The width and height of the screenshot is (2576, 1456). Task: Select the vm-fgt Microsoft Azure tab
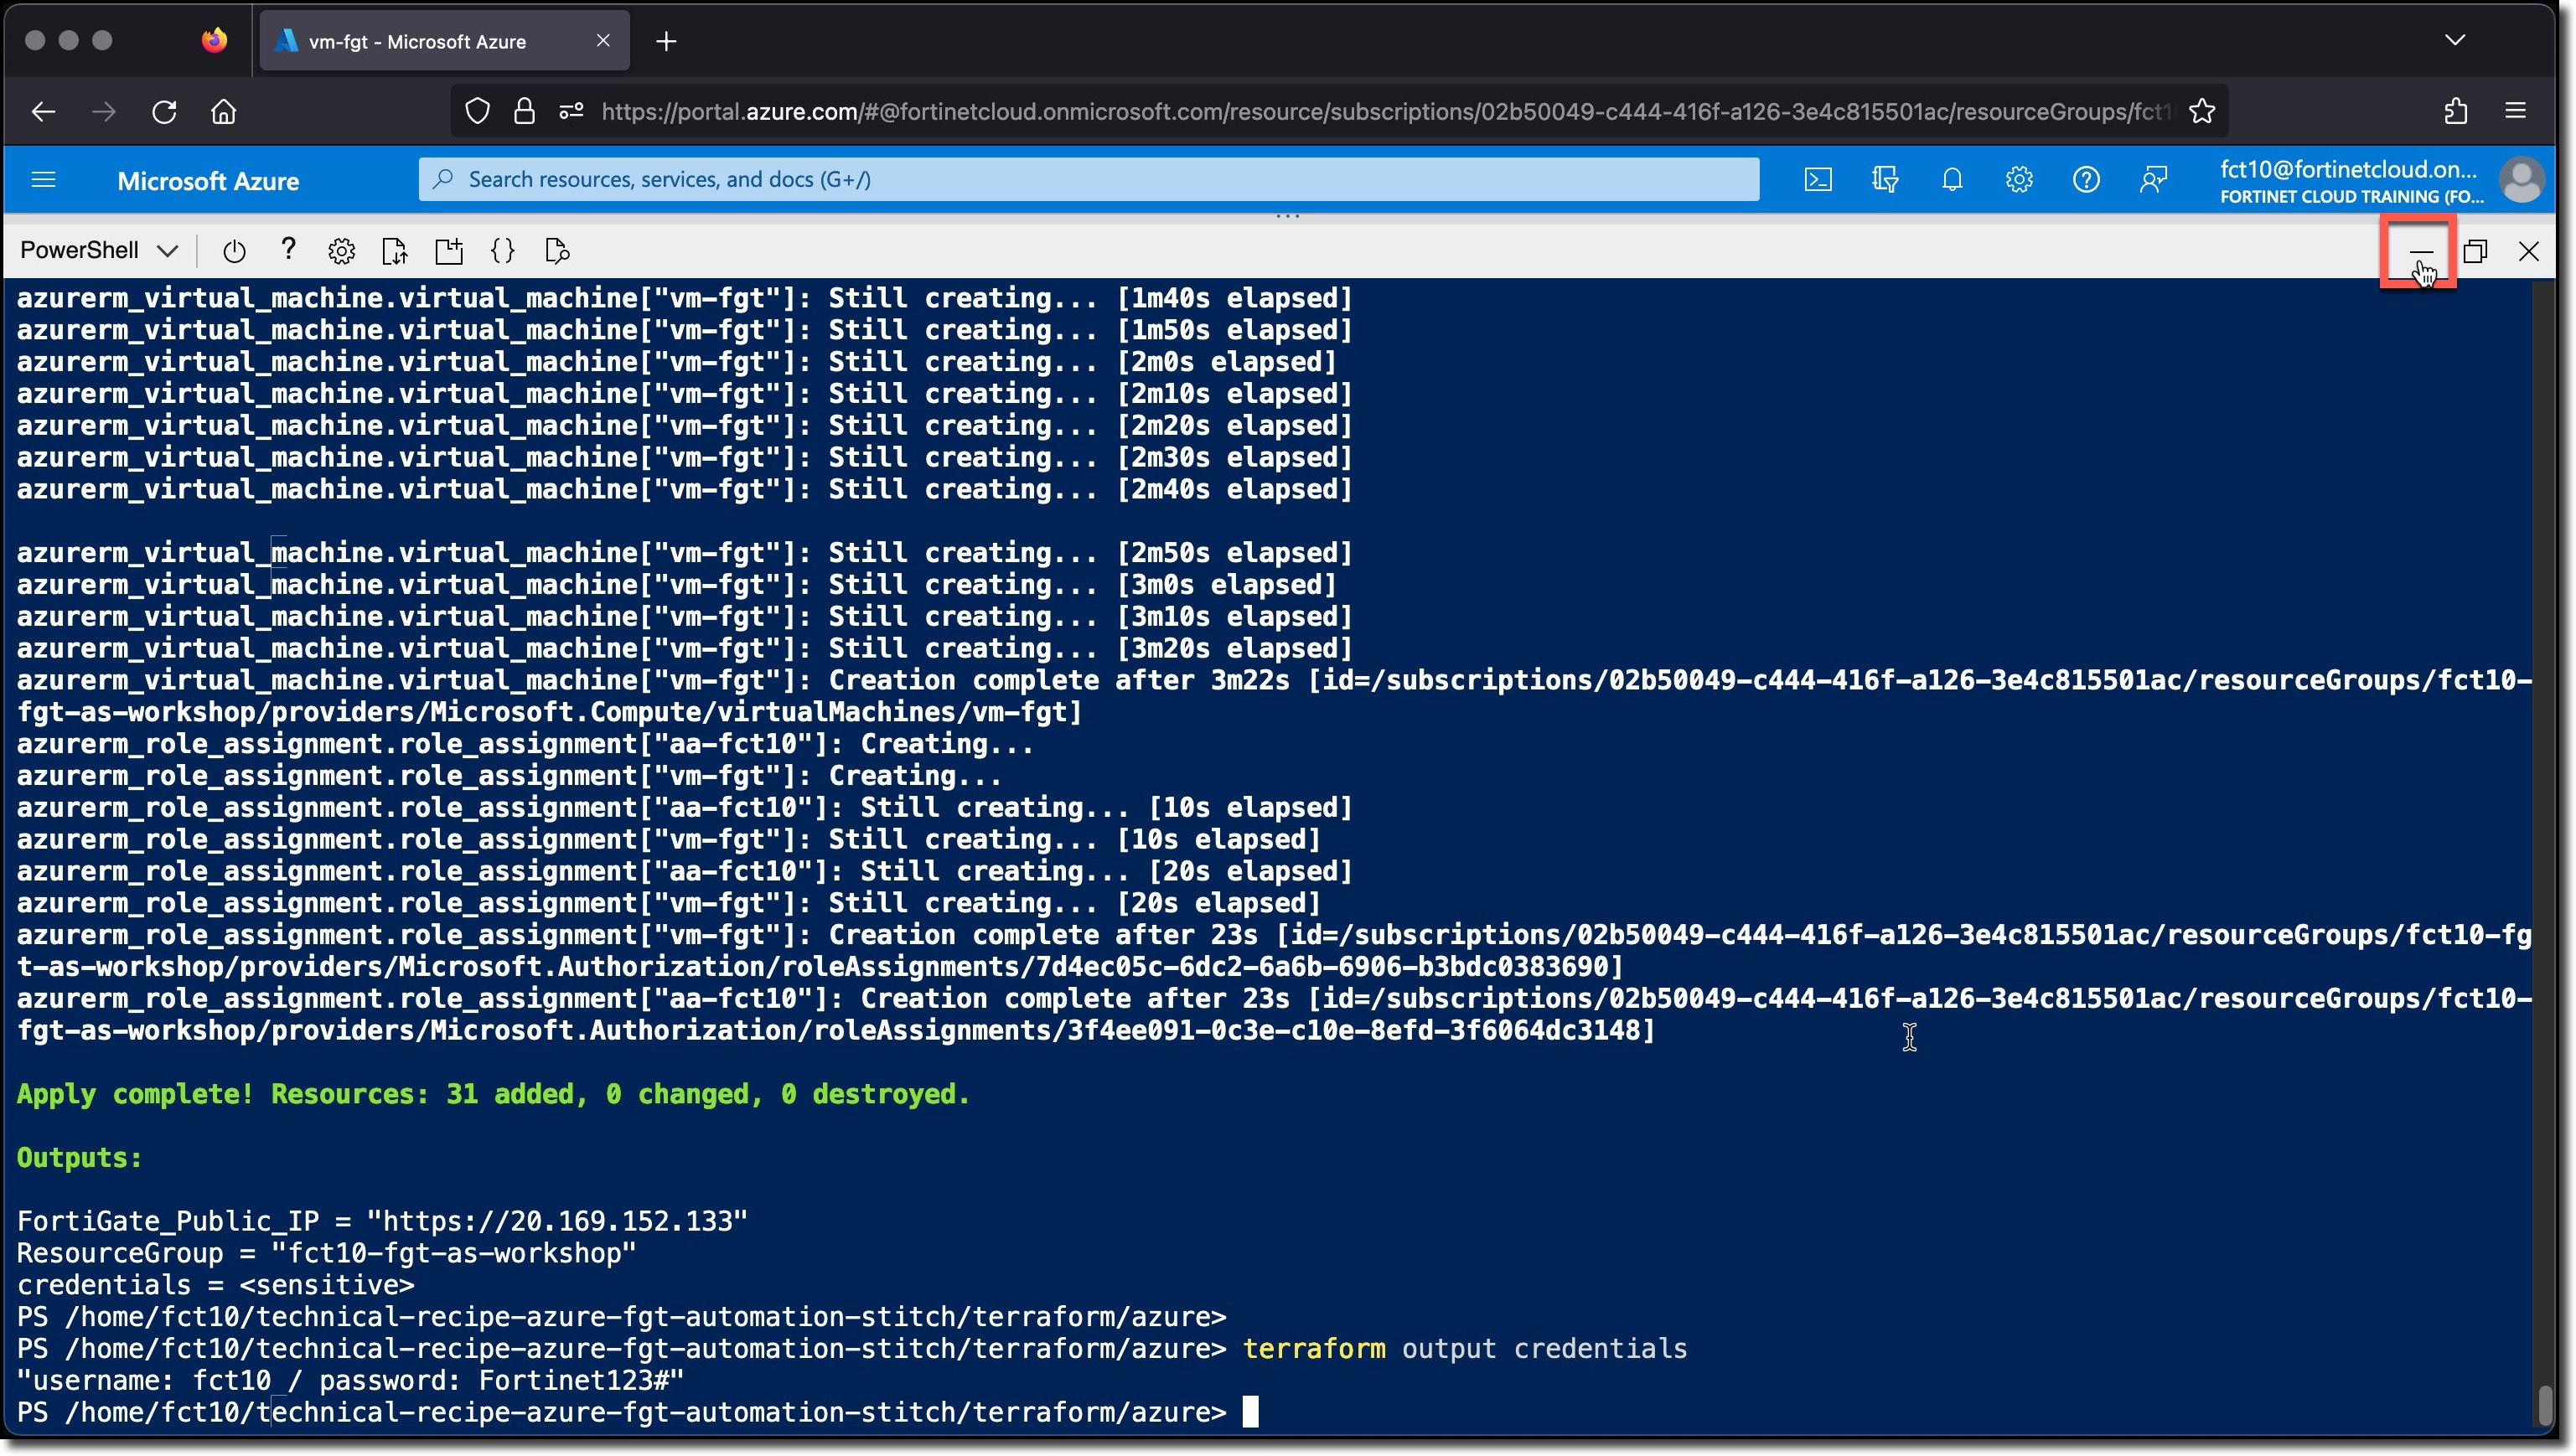tap(444, 41)
